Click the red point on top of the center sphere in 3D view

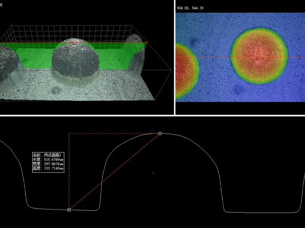[72, 42]
